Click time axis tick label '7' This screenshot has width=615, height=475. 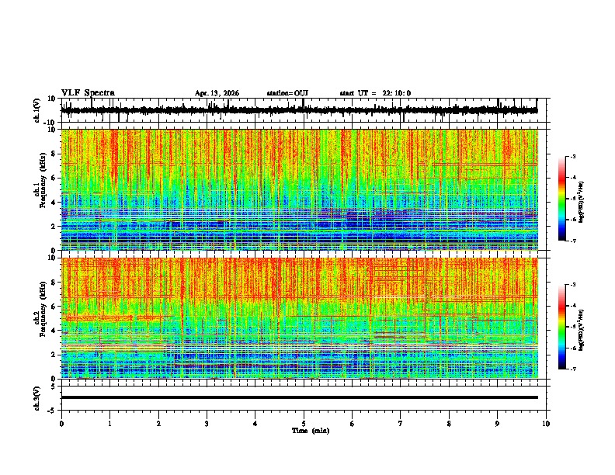pos(401,424)
